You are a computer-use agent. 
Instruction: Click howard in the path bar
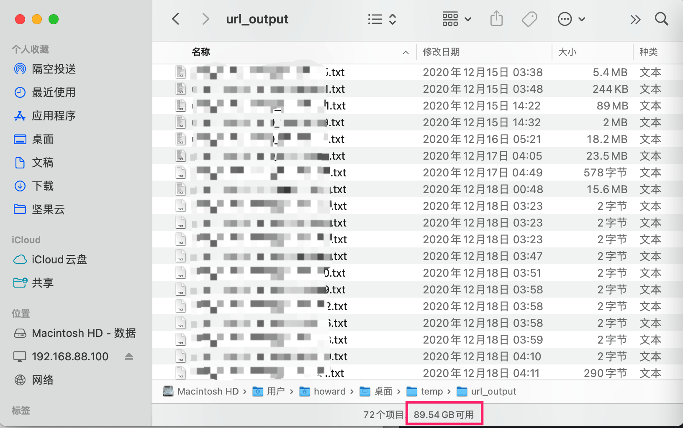(x=323, y=391)
